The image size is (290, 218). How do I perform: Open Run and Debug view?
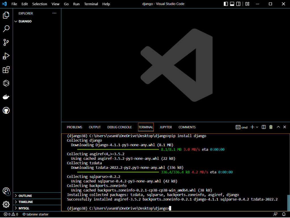(6, 56)
